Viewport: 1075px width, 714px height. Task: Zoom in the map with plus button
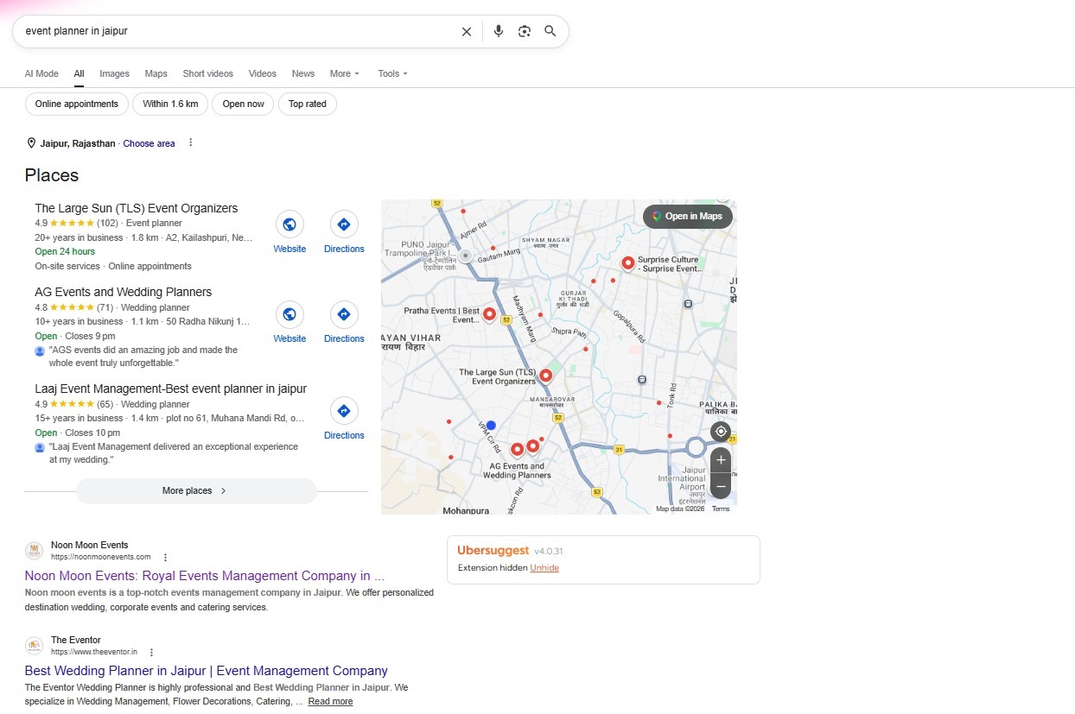coord(721,460)
